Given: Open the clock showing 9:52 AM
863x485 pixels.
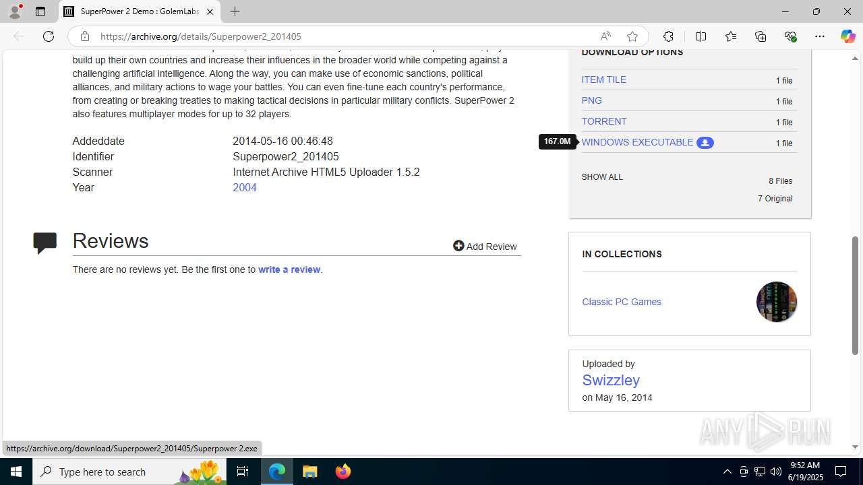Looking at the screenshot, I should (804, 472).
